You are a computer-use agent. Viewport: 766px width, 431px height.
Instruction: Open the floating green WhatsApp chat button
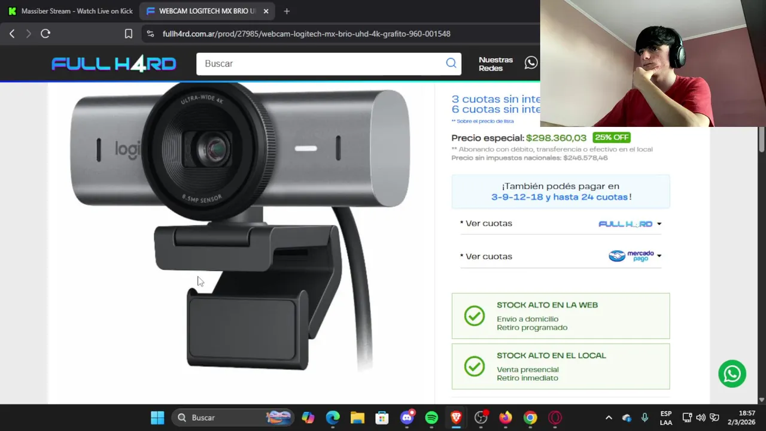[732, 374]
